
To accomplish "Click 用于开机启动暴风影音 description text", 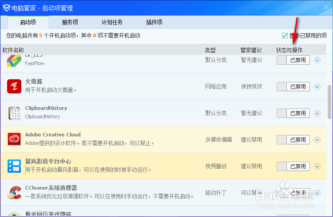I will 88,170.
